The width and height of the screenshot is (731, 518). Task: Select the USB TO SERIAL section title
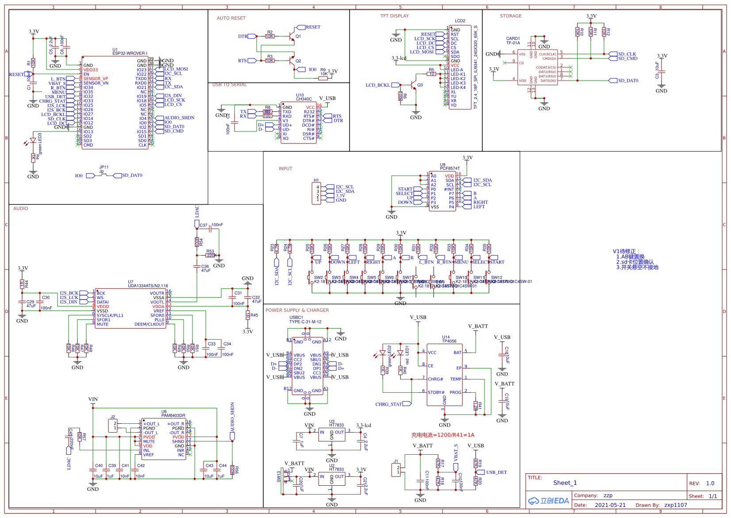tap(230, 84)
